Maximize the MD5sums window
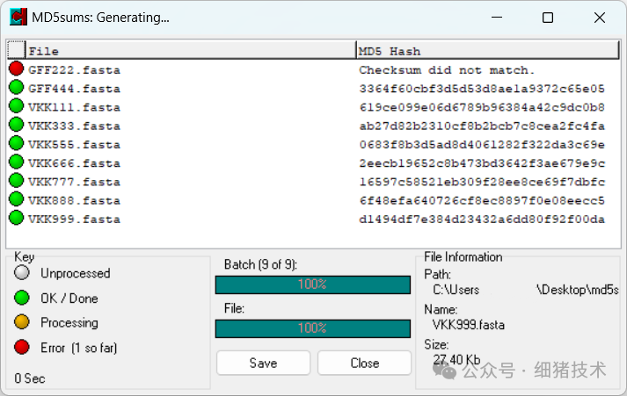The image size is (627, 396). tap(548, 18)
